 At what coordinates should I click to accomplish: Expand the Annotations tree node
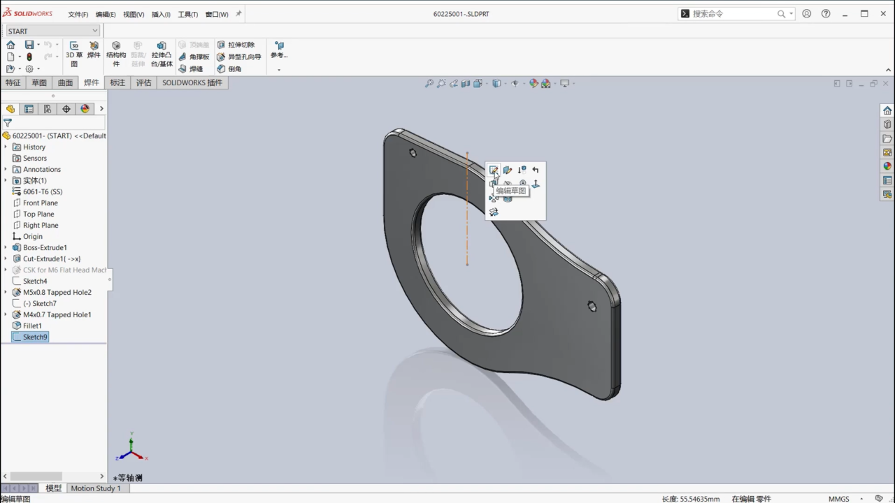tap(6, 170)
